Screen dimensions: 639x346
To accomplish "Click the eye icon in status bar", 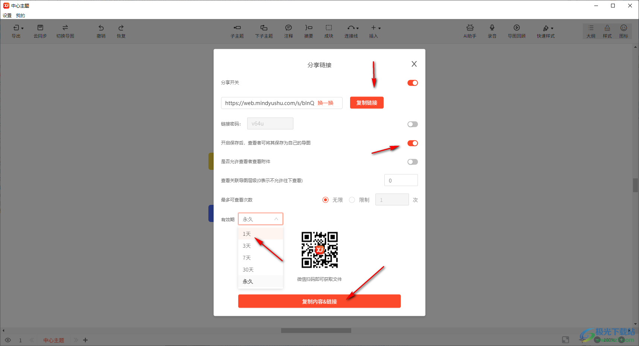I will [8, 340].
